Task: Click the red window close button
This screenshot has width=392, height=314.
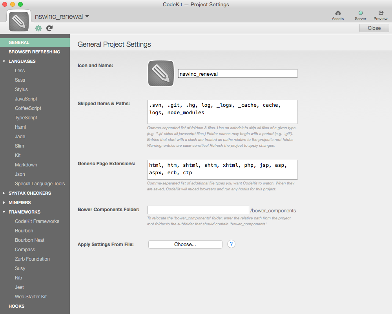Action: [4, 4]
